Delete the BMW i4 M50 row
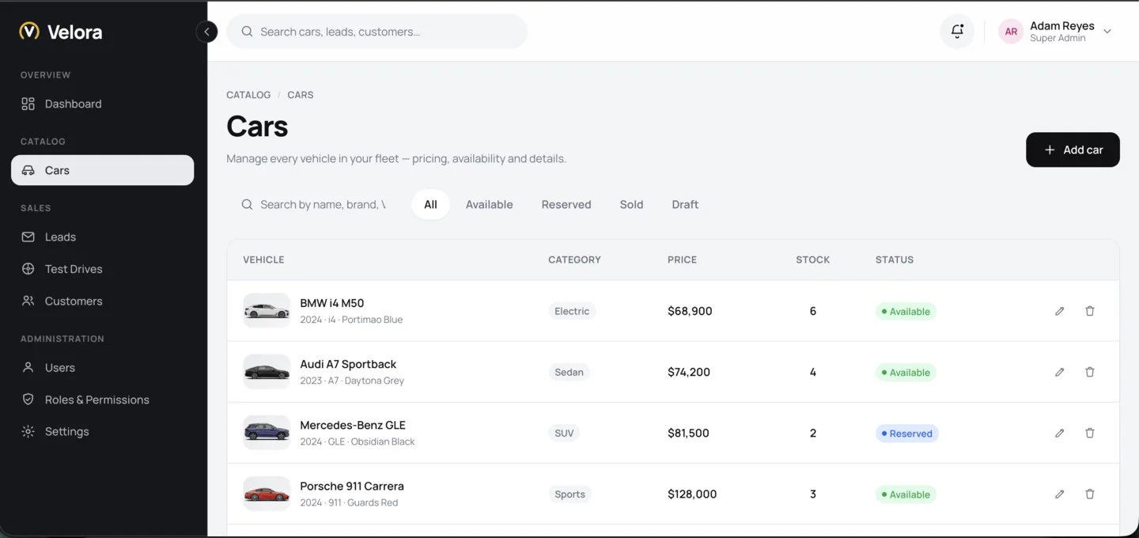Viewport: 1139px width, 538px height. 1089,311
